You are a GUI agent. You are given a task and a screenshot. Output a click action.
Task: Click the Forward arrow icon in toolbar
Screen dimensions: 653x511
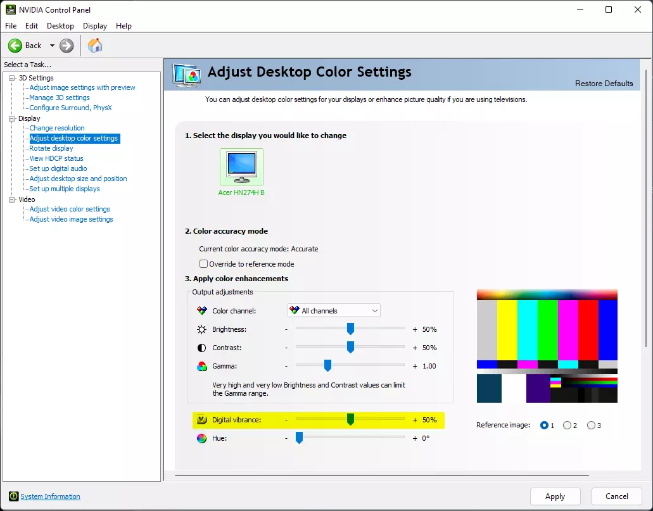[67, 46]
